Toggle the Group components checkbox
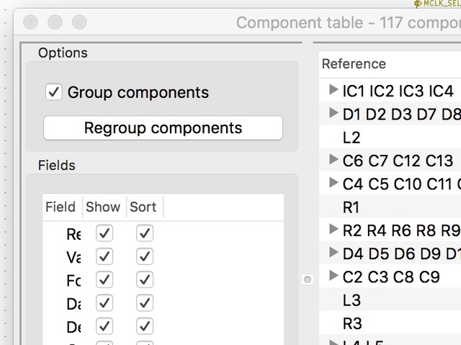 [54, 92]
